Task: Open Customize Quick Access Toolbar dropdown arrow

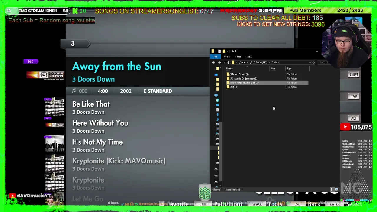Action: (x=227, y=51)
